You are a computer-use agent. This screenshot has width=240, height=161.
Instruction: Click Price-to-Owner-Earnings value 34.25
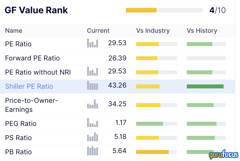[117, 104]
